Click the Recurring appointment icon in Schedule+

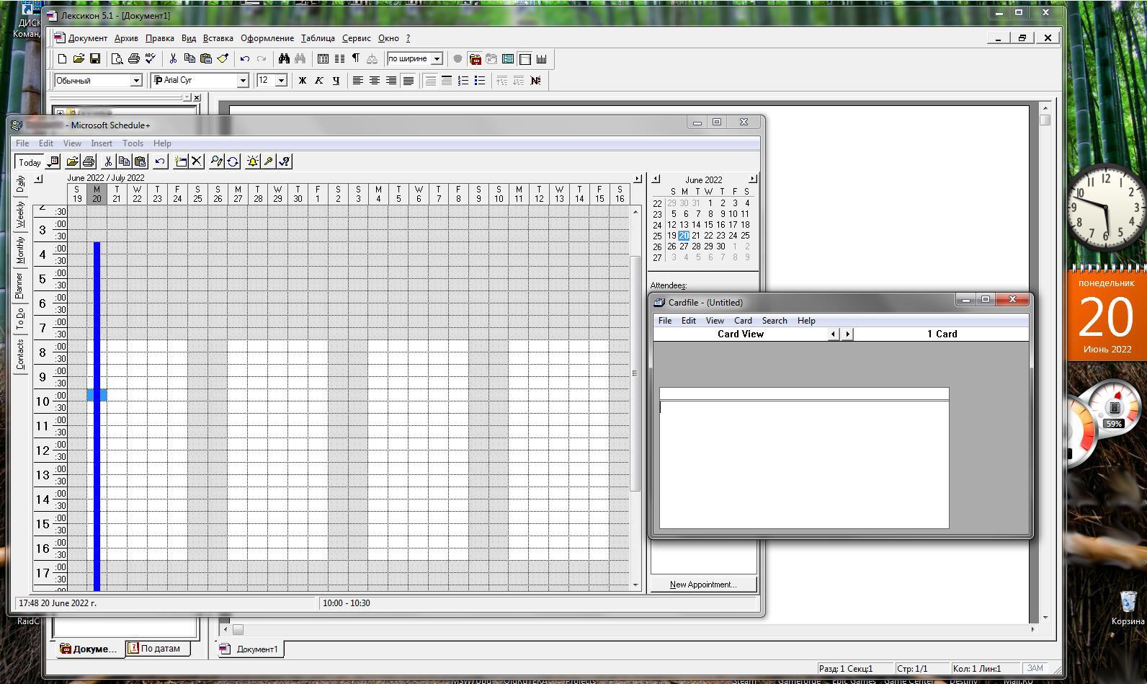click(x=233, y=161)
